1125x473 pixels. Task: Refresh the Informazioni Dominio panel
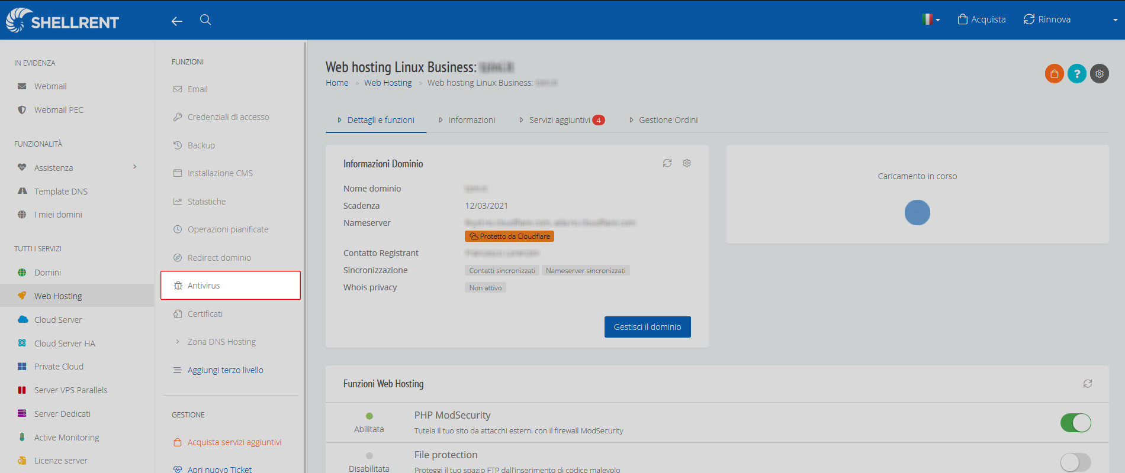click(x=667, y=163)
